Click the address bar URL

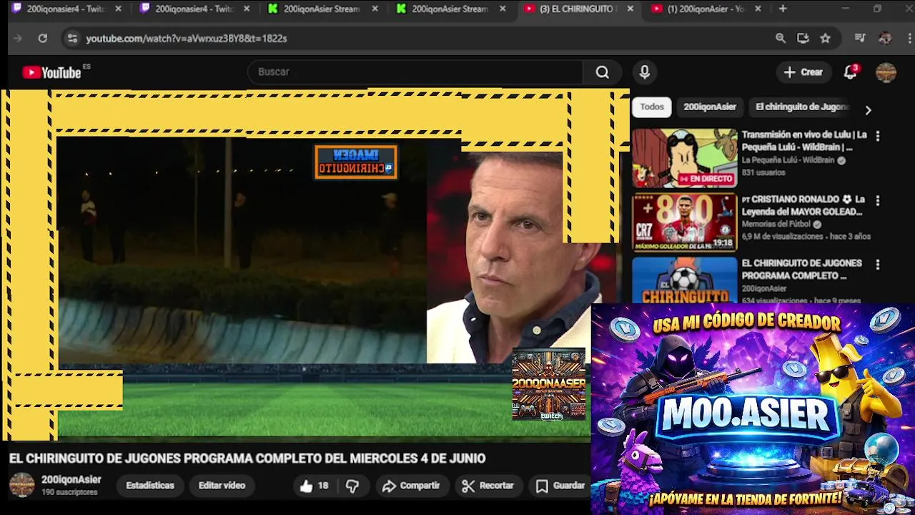tap(187, 39)
